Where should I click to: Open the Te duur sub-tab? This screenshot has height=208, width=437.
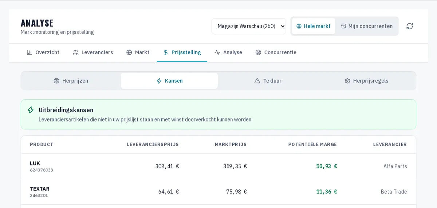pyautogui.click(x=268, y=81)
